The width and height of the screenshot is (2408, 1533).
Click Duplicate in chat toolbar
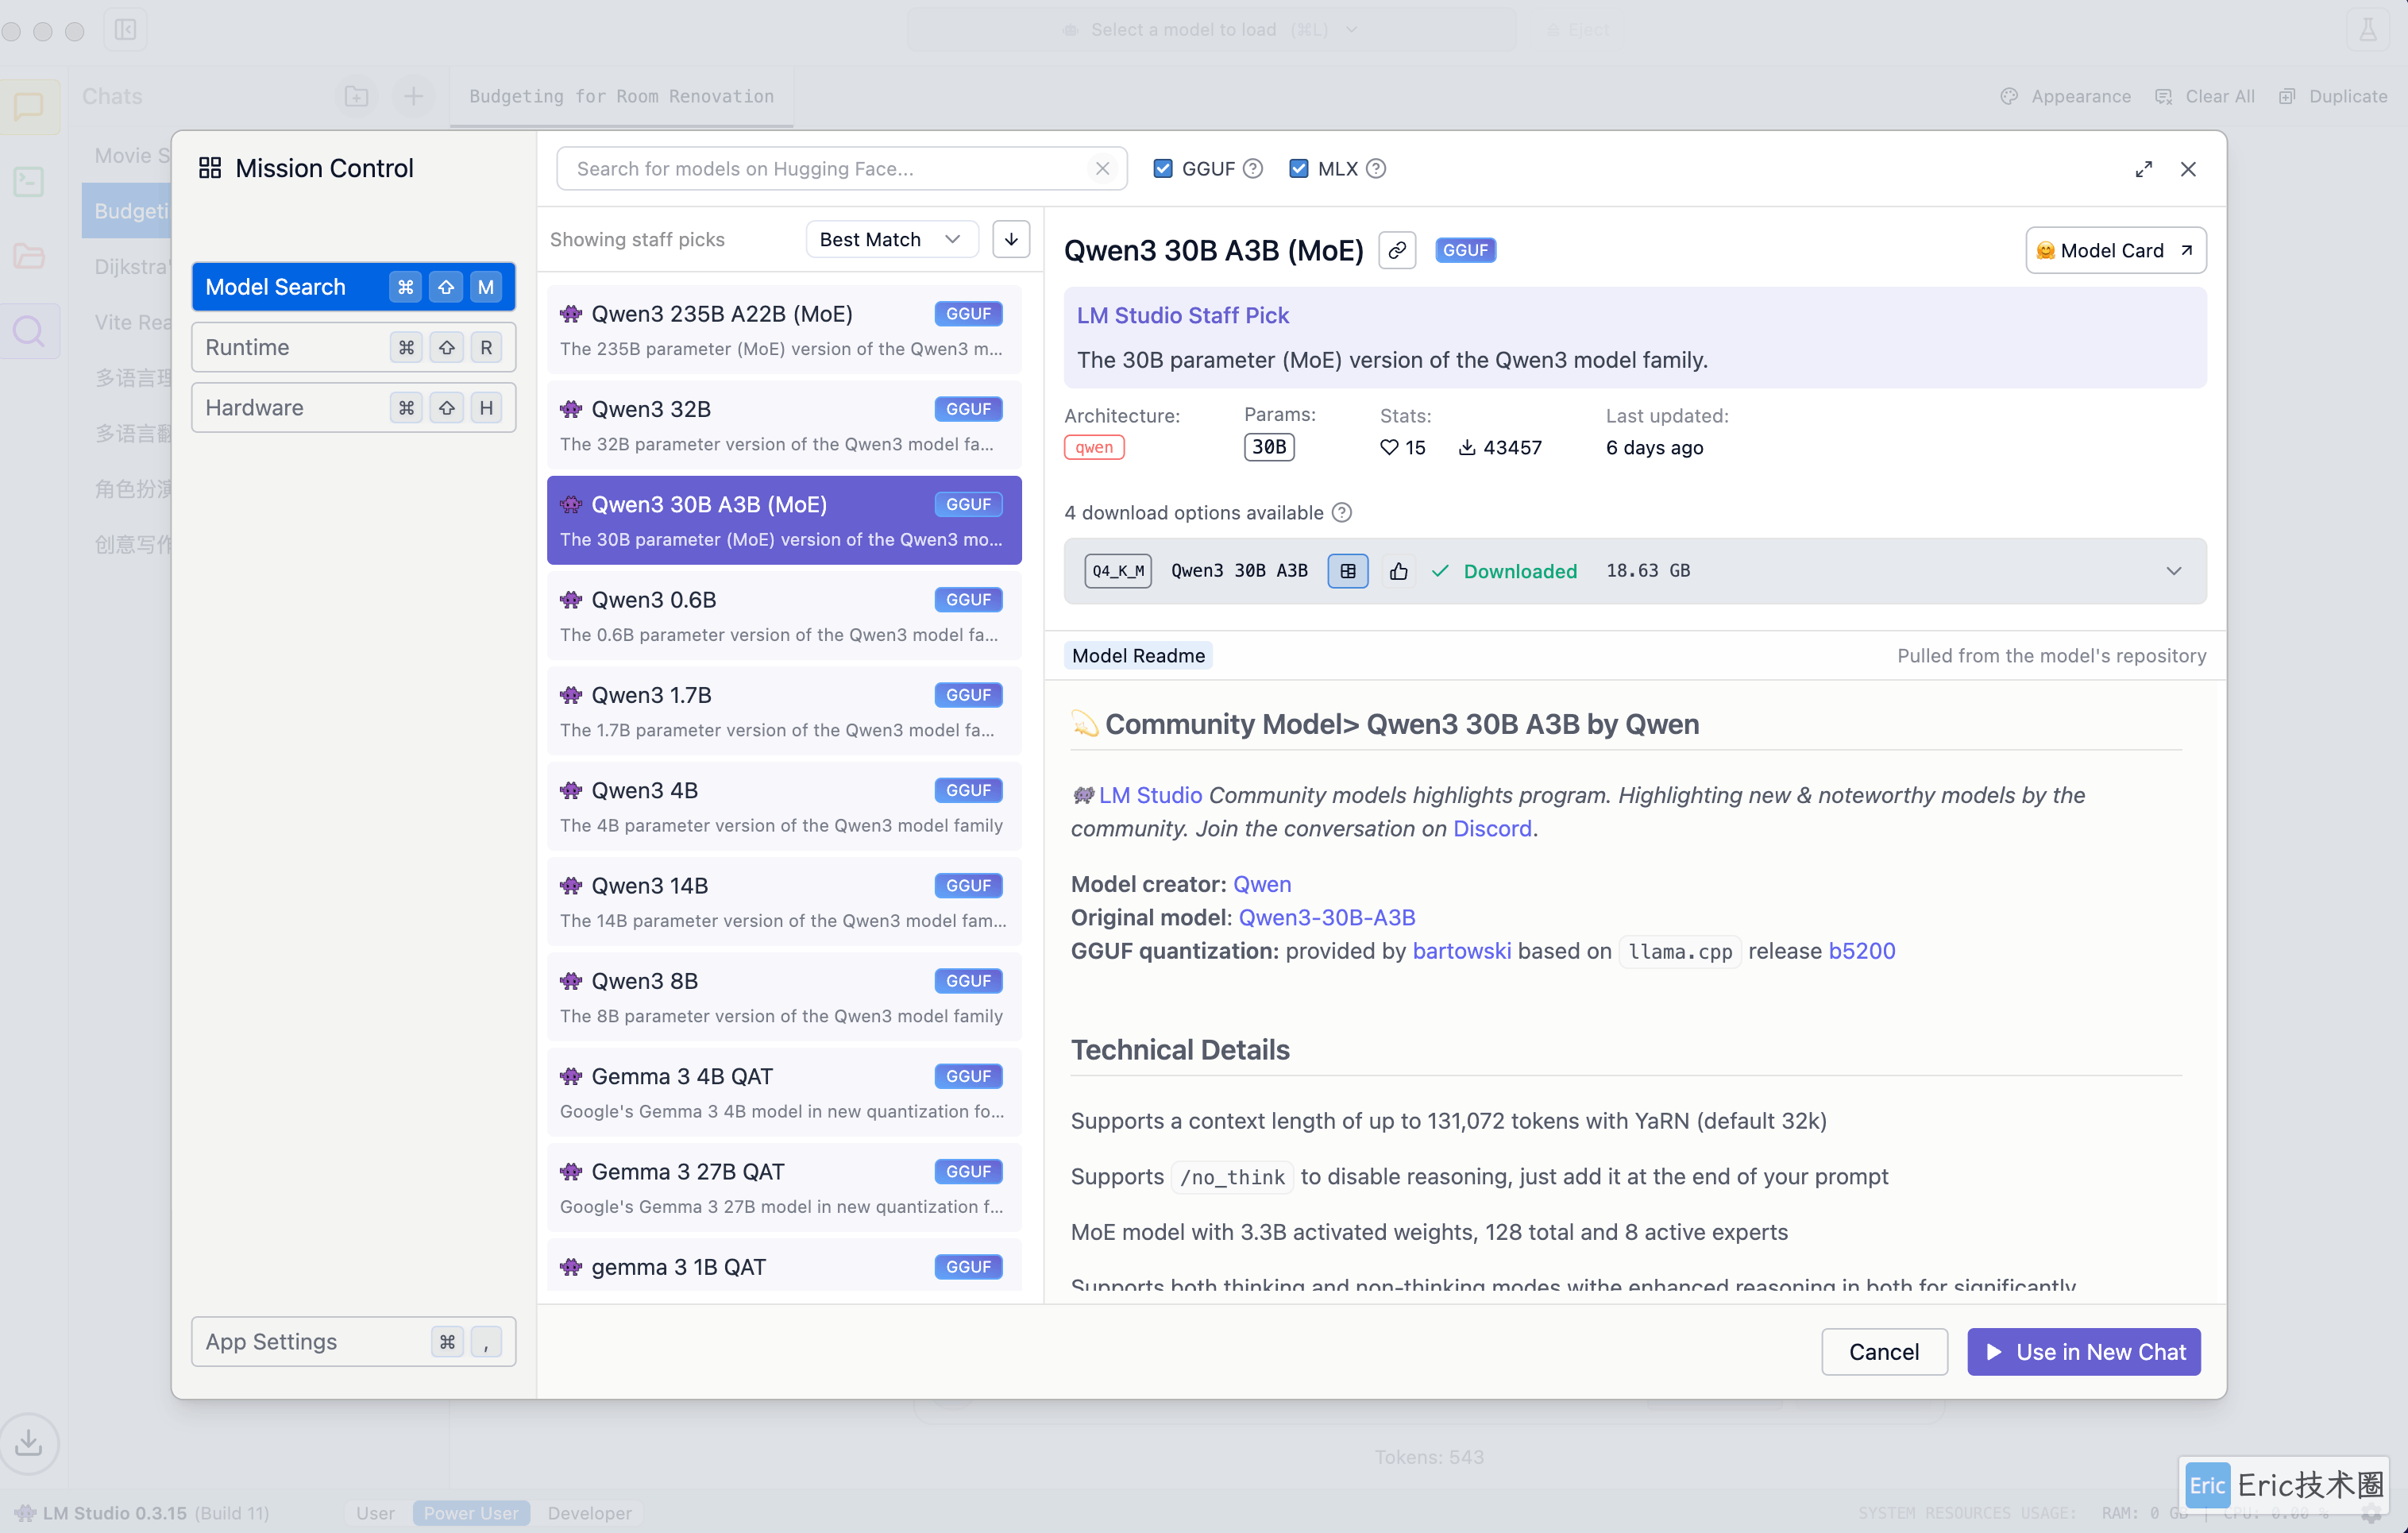click(x=2333, y=96)
